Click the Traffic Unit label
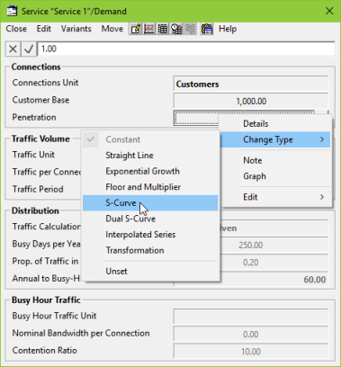 (33, 155)
